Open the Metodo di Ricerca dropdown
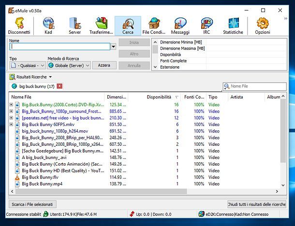295x226 pixels. [68, 65]
